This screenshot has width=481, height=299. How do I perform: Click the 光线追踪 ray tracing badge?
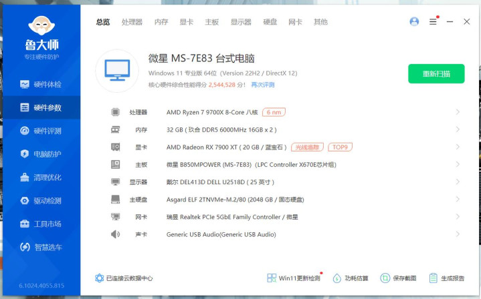click(x=307, y=147)
